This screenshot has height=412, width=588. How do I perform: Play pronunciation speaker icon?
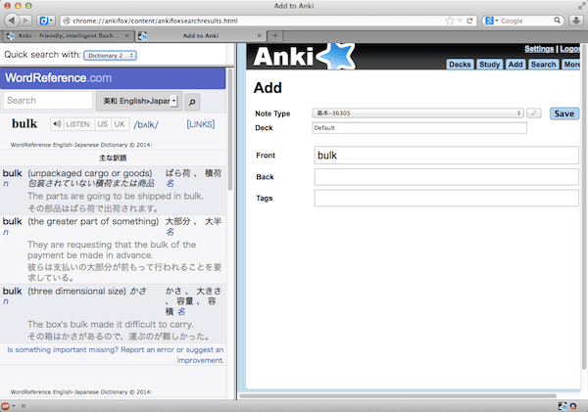[57, 124]
